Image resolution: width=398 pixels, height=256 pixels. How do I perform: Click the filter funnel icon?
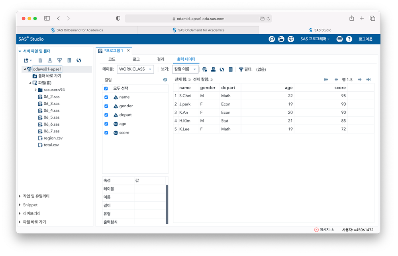[x=241, y=69]
